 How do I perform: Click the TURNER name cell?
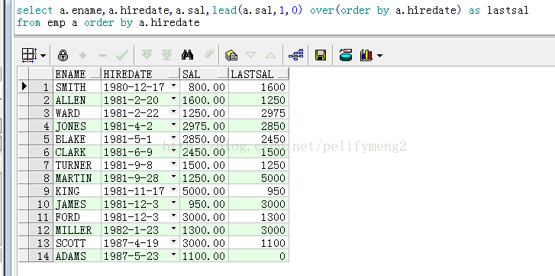pyautogui.click(x=77, y=165)
